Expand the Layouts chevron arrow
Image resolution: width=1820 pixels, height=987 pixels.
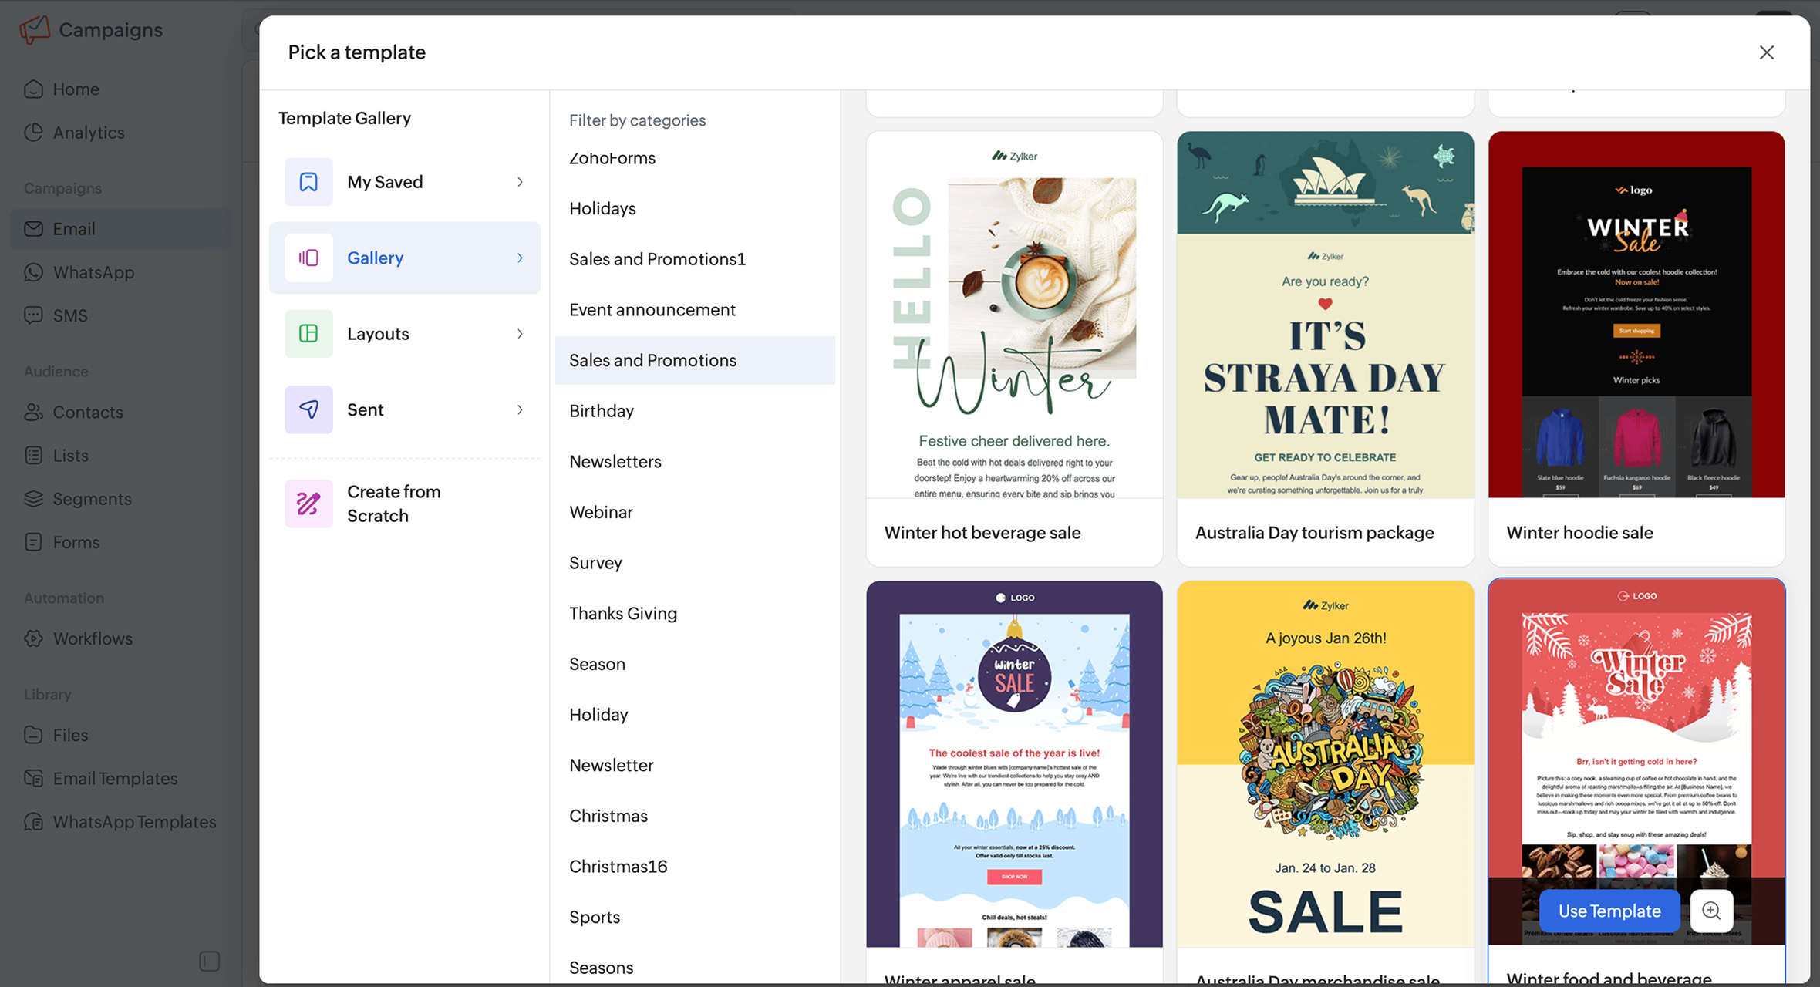[520, 333]
